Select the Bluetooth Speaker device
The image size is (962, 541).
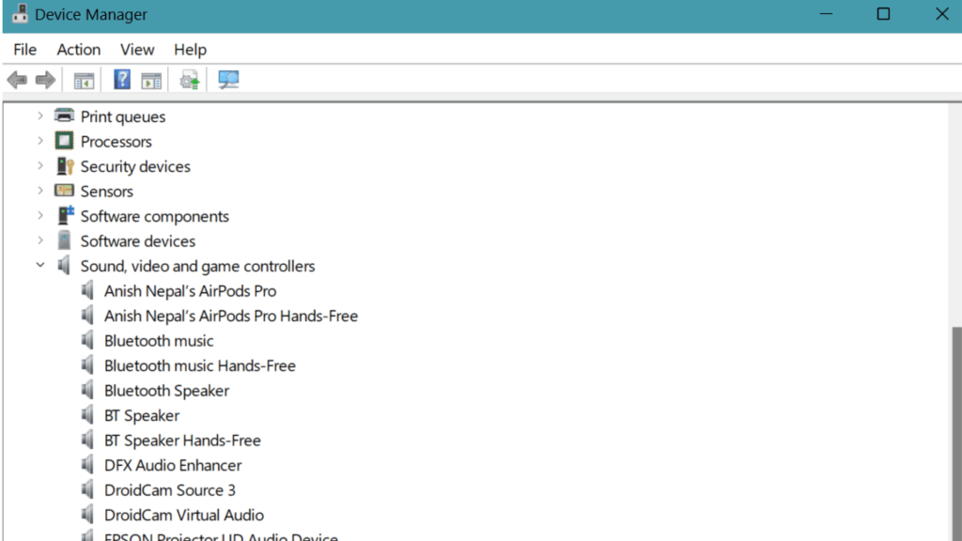167,391
